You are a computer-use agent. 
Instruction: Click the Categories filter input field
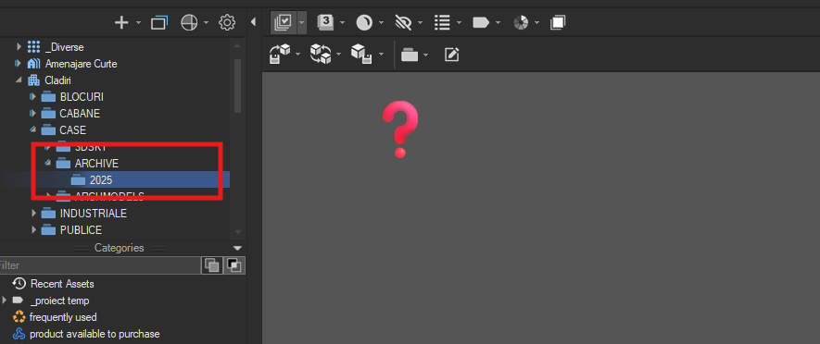pos(99,265)
